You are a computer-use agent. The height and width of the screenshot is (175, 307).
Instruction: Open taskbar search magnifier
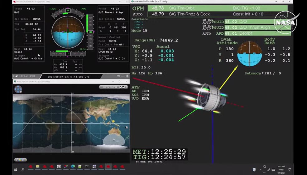point(23,169)
